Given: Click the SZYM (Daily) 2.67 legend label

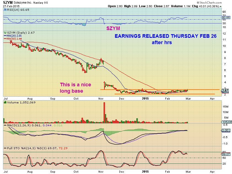Looking at the screenshot, I should (21, 33).
